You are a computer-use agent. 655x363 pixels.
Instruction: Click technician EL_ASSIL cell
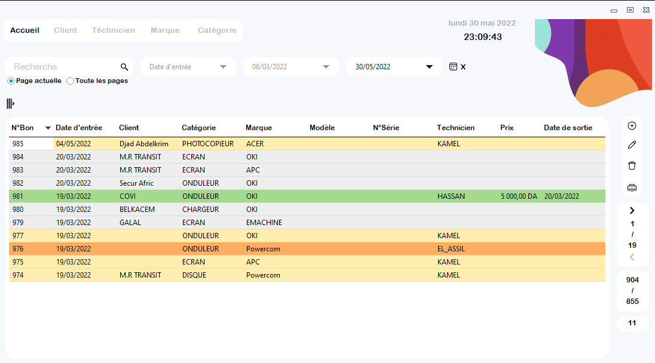coord(451,249)
